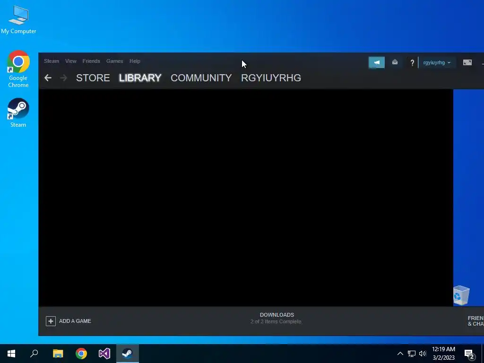Screen dimensions: 484x363
Task: Open File Explorer from the taskbar
Action: tap(58, 354)
